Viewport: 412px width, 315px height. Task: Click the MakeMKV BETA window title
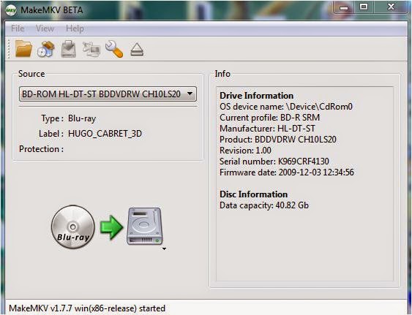coord(52,10)
